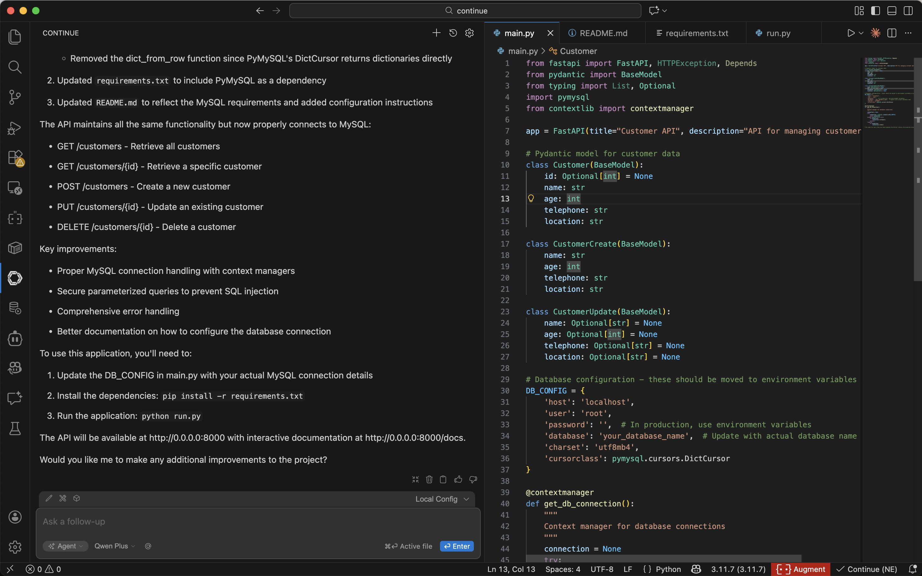Open the Local Config dropdown
Viewport: 922px width, 576px height.
(x=442, y=499)
